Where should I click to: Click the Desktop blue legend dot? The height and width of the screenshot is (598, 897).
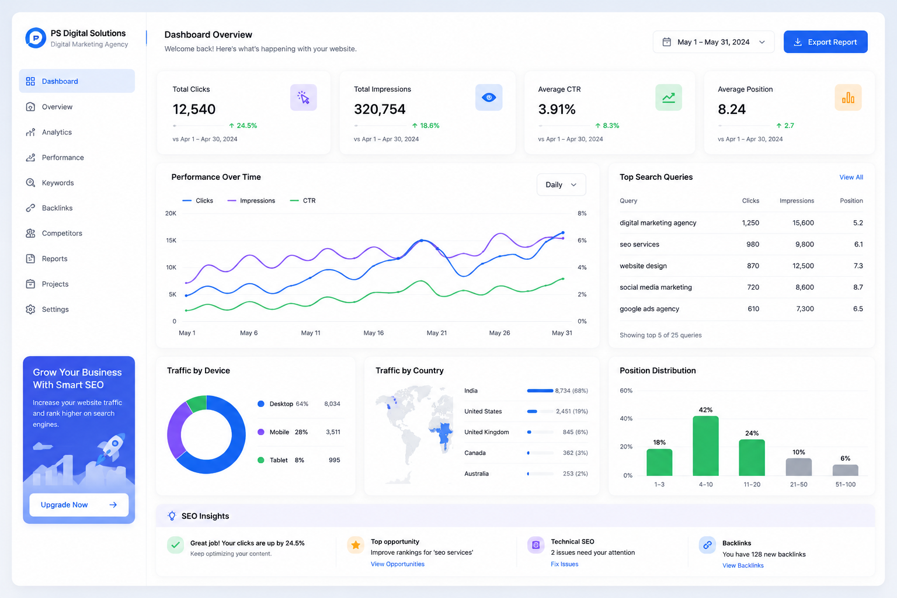[261, 404]
